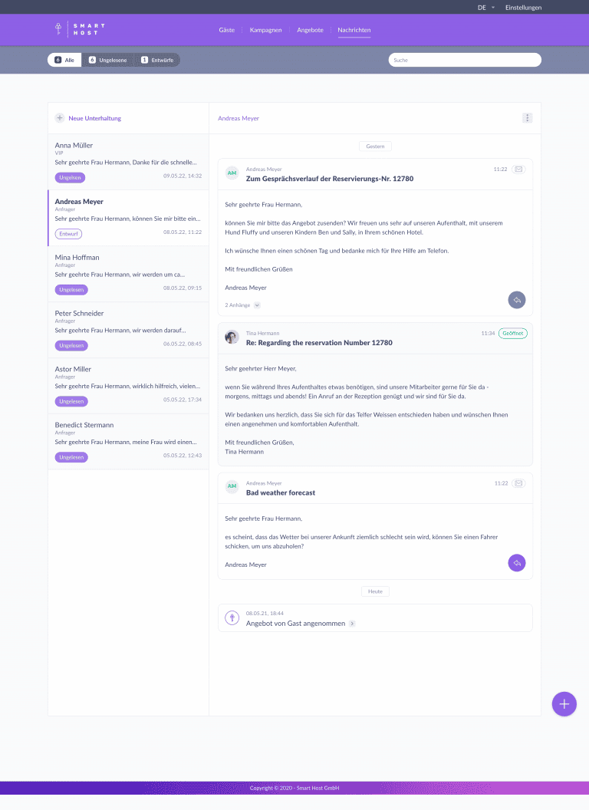
Task: Expand Angebot von Gast angenommen details
Action: (x=352, y=624)
